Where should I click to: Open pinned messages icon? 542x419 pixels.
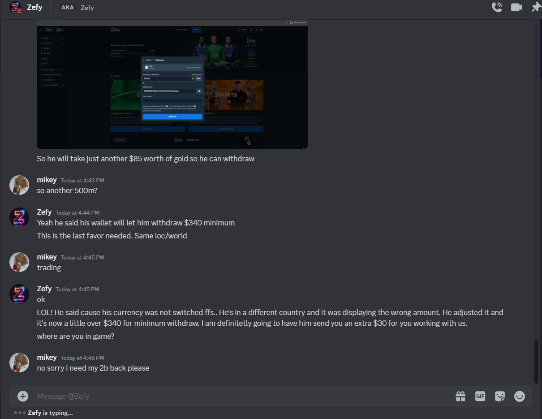click(x=536, y=7)
